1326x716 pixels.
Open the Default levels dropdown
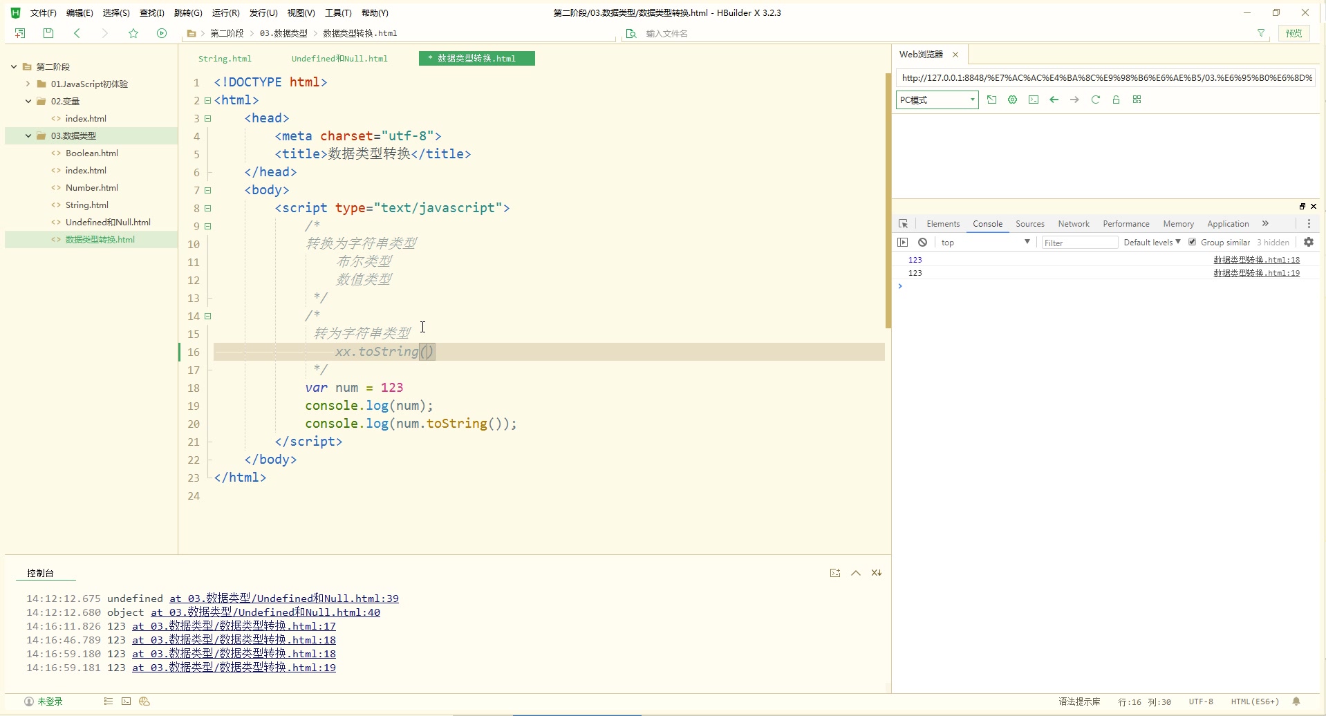1152,243
